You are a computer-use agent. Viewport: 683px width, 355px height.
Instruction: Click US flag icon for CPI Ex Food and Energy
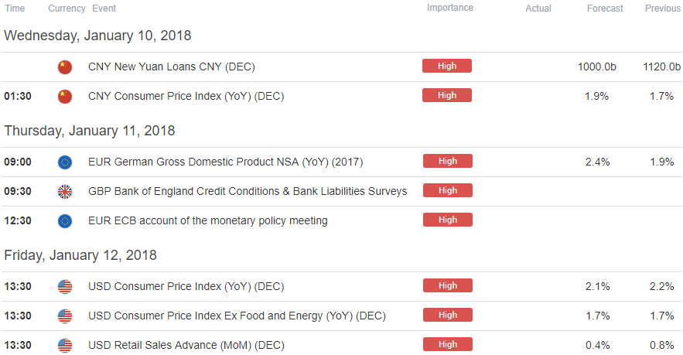tap(65, 316)
